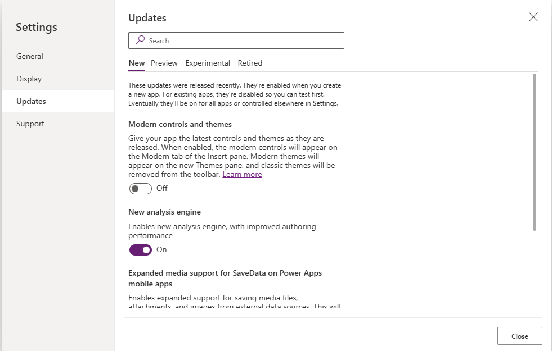Image resolution: width=552 pixels, height=351 pixels.
Task: Go to General settings
Action: (58, 56)
